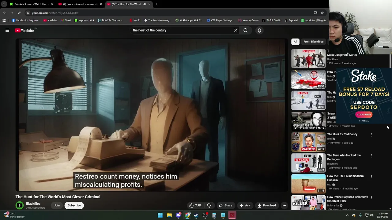Screen dimensions: 392x220
Task: Reload the page
Action: (19, 13)
